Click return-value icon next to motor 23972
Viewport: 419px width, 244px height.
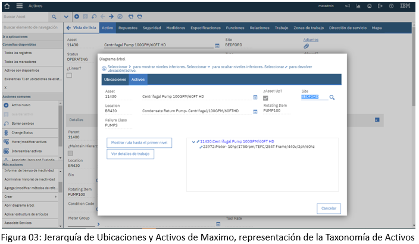click(201, 147)
